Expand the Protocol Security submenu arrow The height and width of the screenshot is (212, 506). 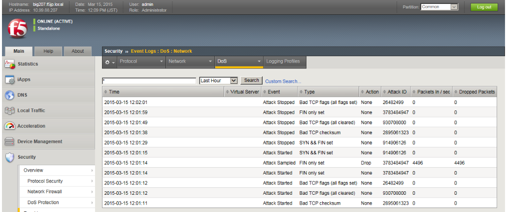(92, 181)
